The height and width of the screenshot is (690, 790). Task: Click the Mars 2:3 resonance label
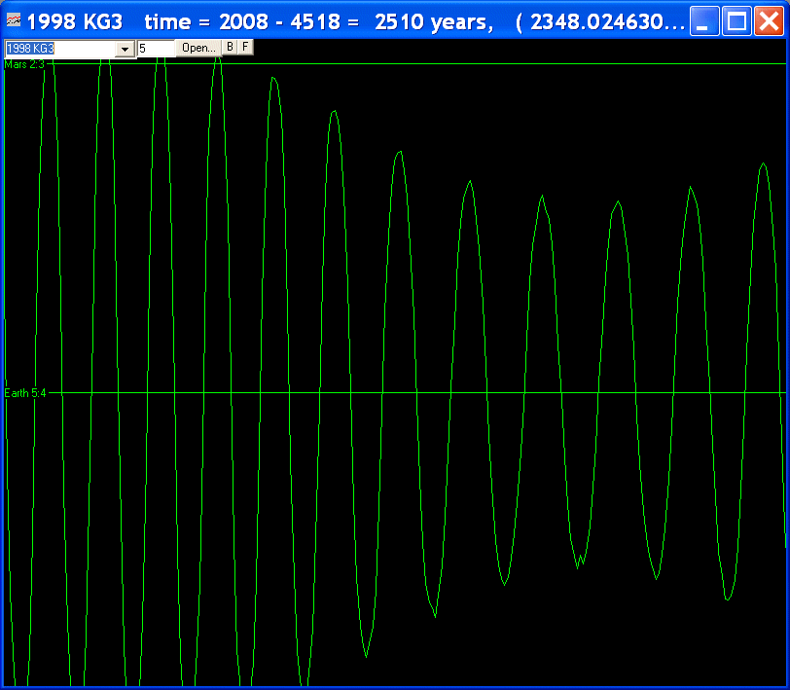pos(24,64)
